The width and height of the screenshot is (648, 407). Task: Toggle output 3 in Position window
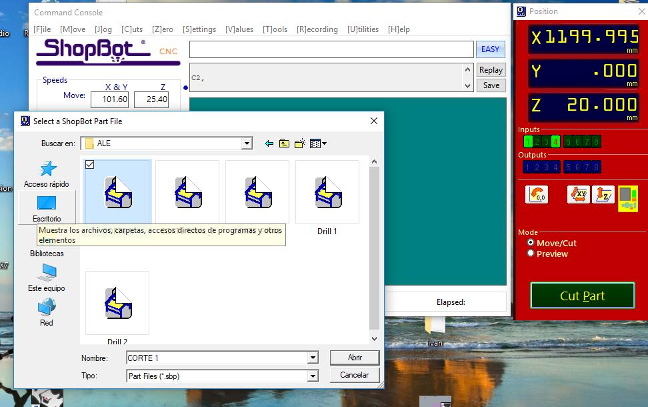click(546, 167)
